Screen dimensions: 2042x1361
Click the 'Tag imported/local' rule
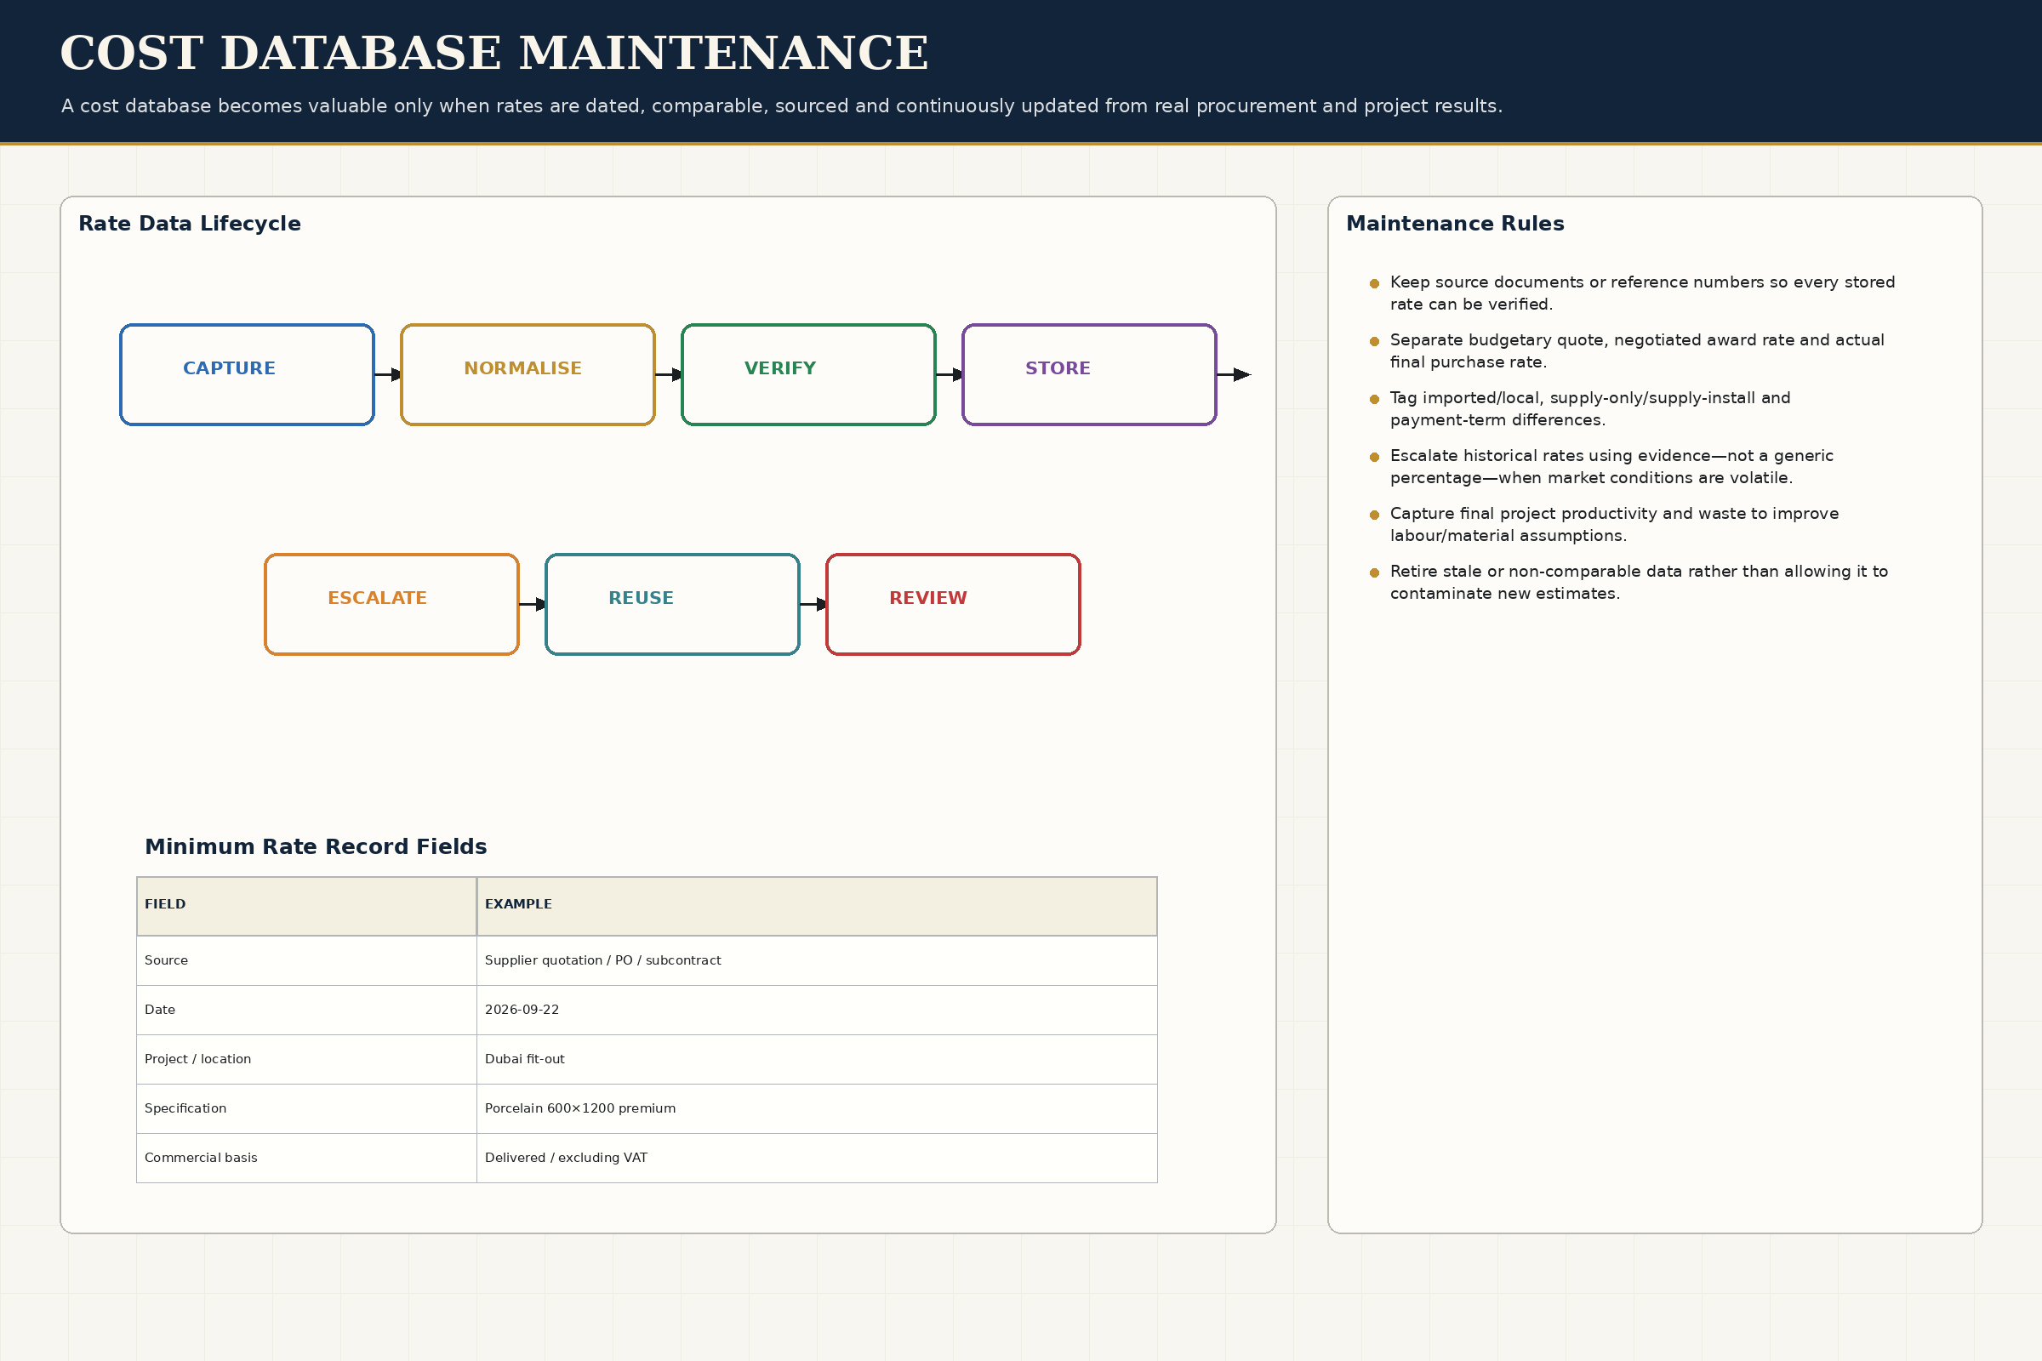coord(1580,409)
